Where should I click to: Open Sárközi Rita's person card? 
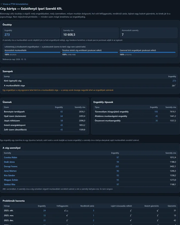point(9,184)
